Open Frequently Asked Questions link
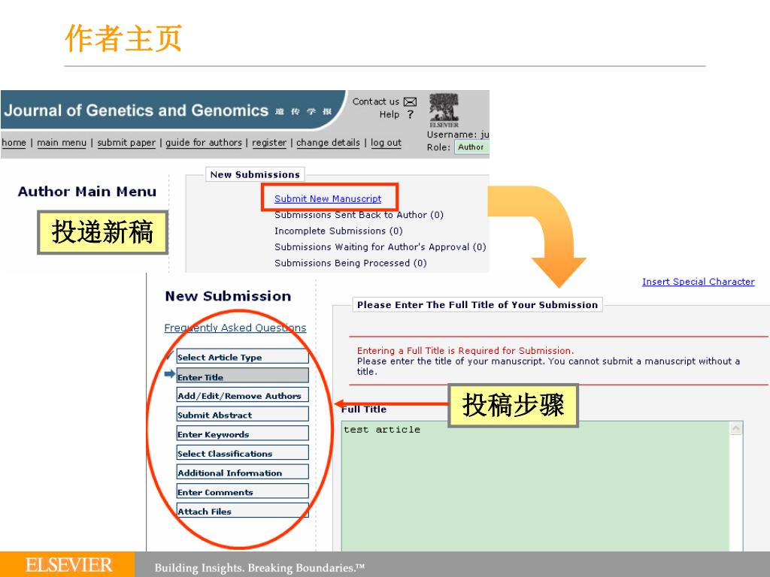Image resolution: width=770 pixels, height=577 pixels. point(235,328)
